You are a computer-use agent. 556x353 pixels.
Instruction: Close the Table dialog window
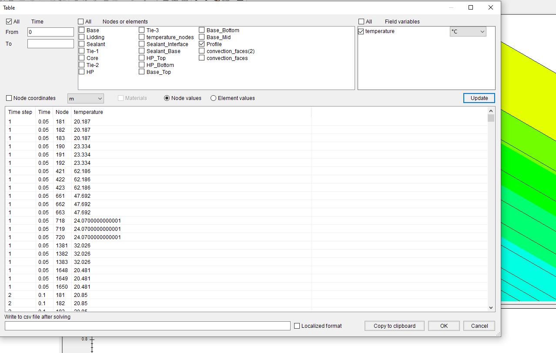(491, 7)
